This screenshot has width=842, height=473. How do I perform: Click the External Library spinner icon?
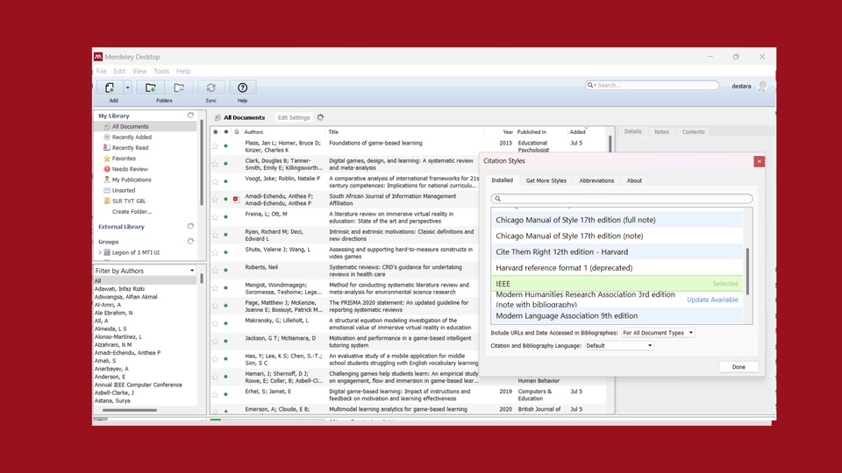(190, 226)
